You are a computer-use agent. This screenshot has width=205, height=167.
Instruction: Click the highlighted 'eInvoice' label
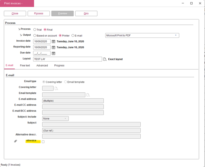pyautogui.click(x=31, y=140)
